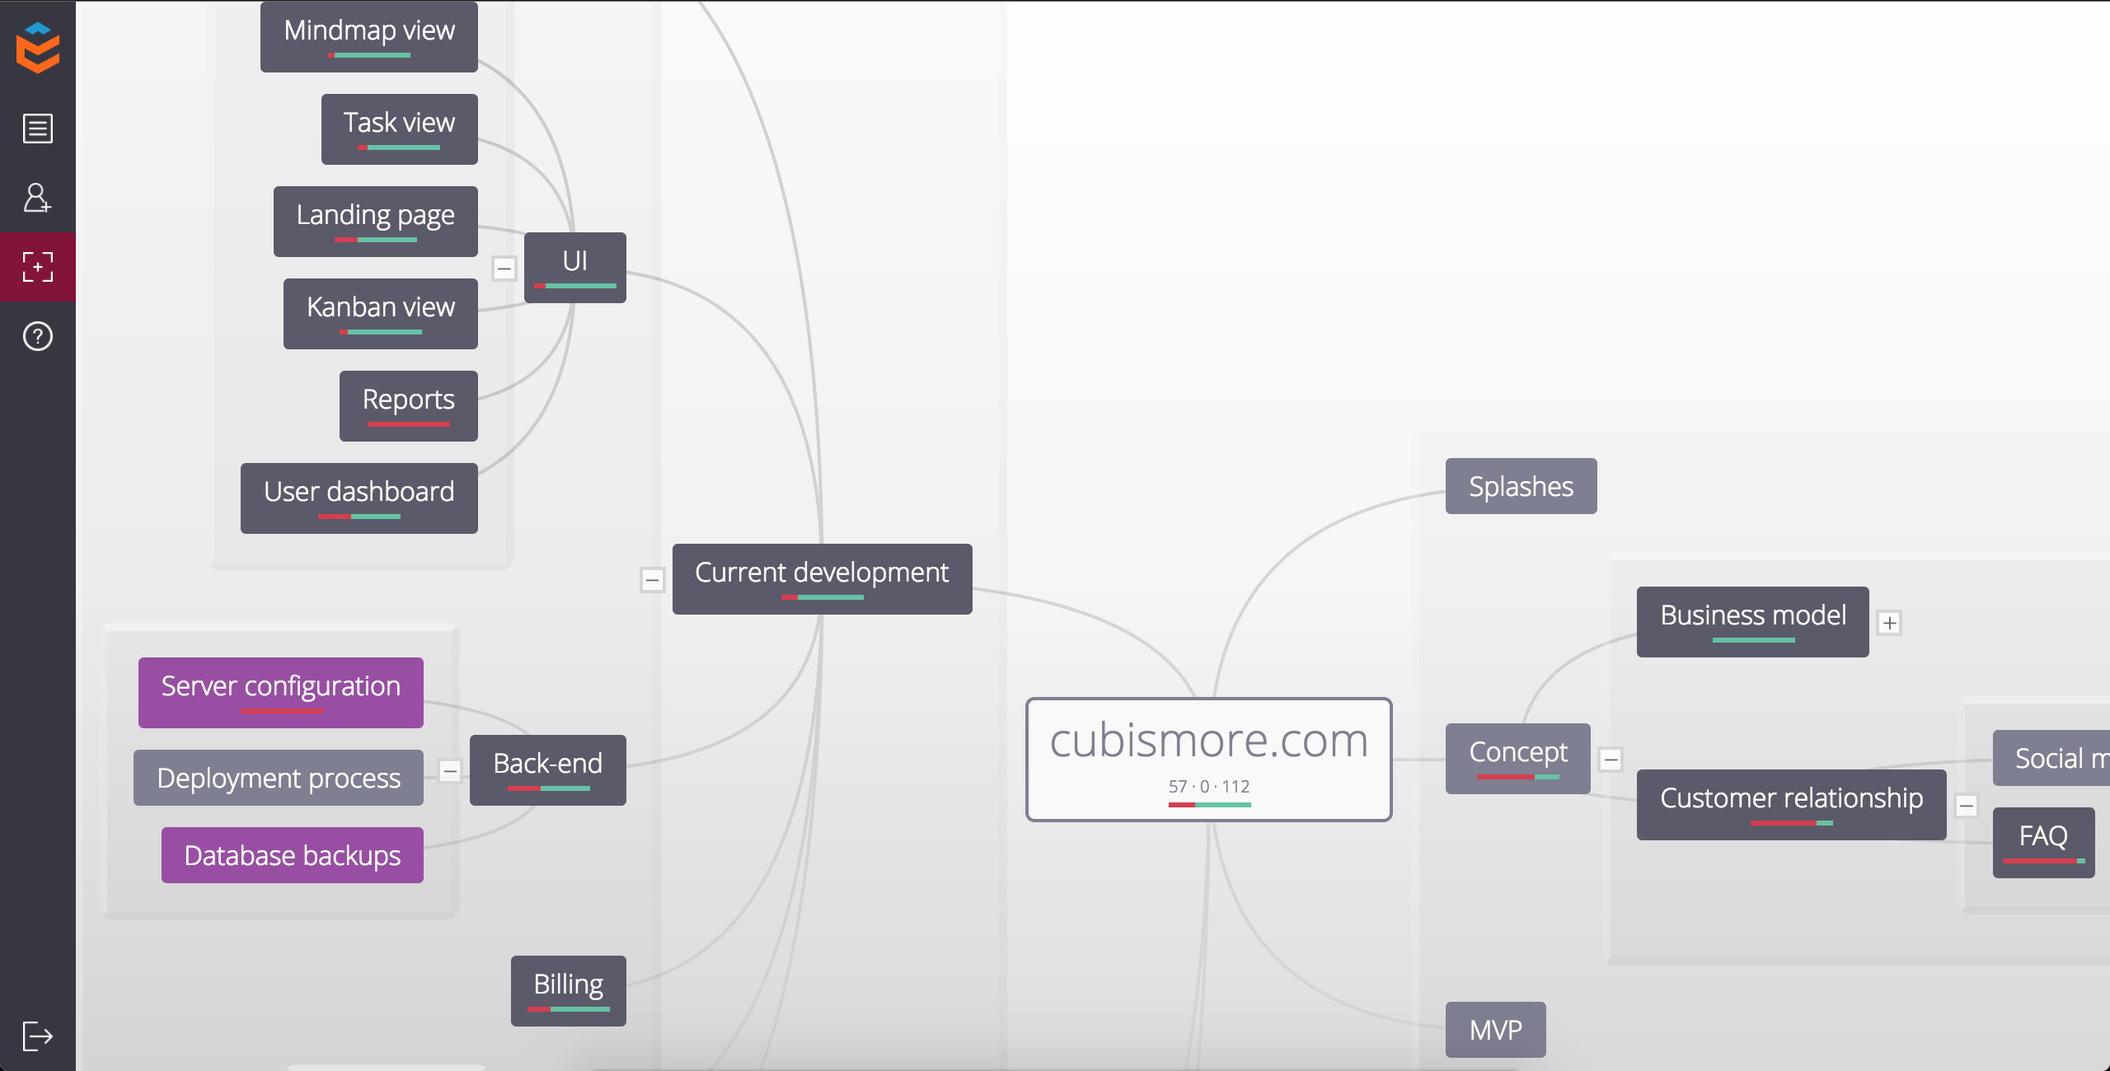This screenshot has width=2110, height=1071.
Task: Click the Cubismore logo icon
Action: coord(38,48)
